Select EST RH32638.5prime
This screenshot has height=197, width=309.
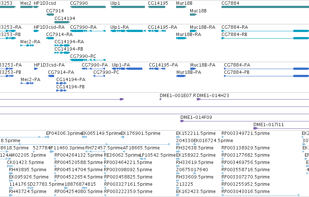coord(178,152)
